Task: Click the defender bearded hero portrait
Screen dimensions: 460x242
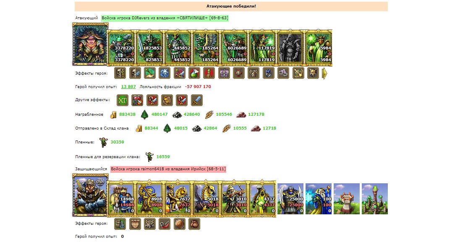Action: 90,195
